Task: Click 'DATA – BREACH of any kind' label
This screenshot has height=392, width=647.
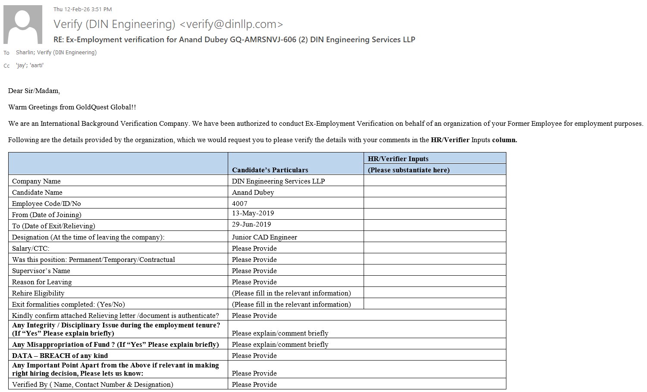Action: [x=60, y=355]
